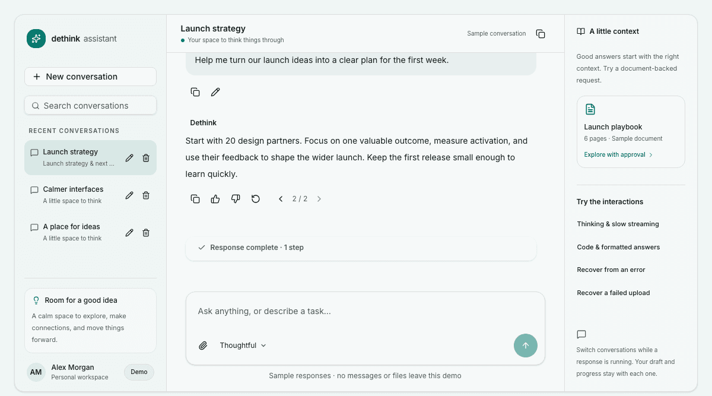
Task: Copy the user message about launch ideas
Action: [x=195, y=92]
